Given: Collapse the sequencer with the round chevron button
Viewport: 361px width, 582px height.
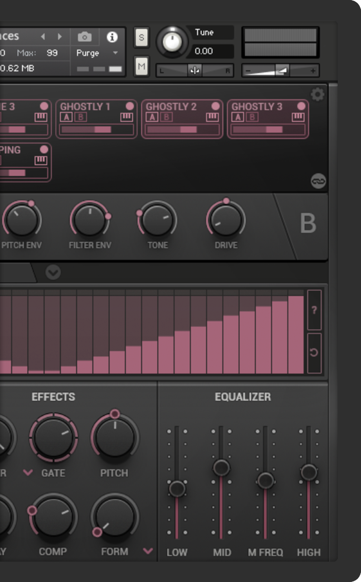Looking at the screenshot, I should tap(53, 273).
